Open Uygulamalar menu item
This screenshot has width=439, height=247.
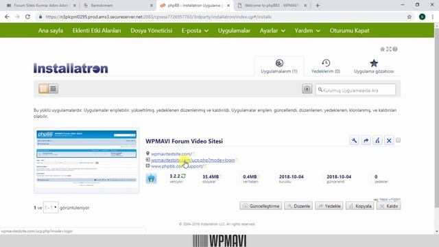coord(234,30)
